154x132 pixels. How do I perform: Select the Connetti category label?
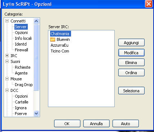point(18,21)
